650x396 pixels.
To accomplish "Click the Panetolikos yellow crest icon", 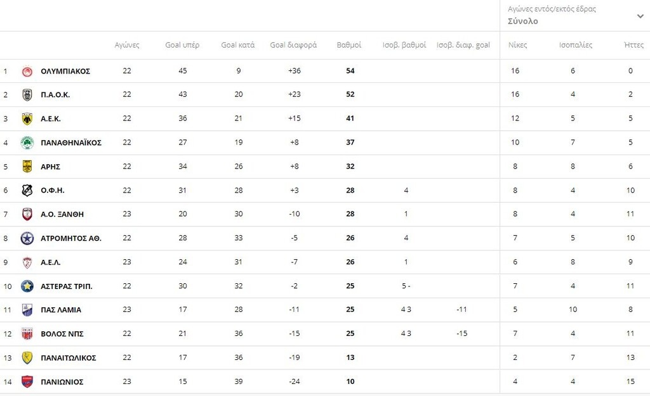I will coord(27,358).
